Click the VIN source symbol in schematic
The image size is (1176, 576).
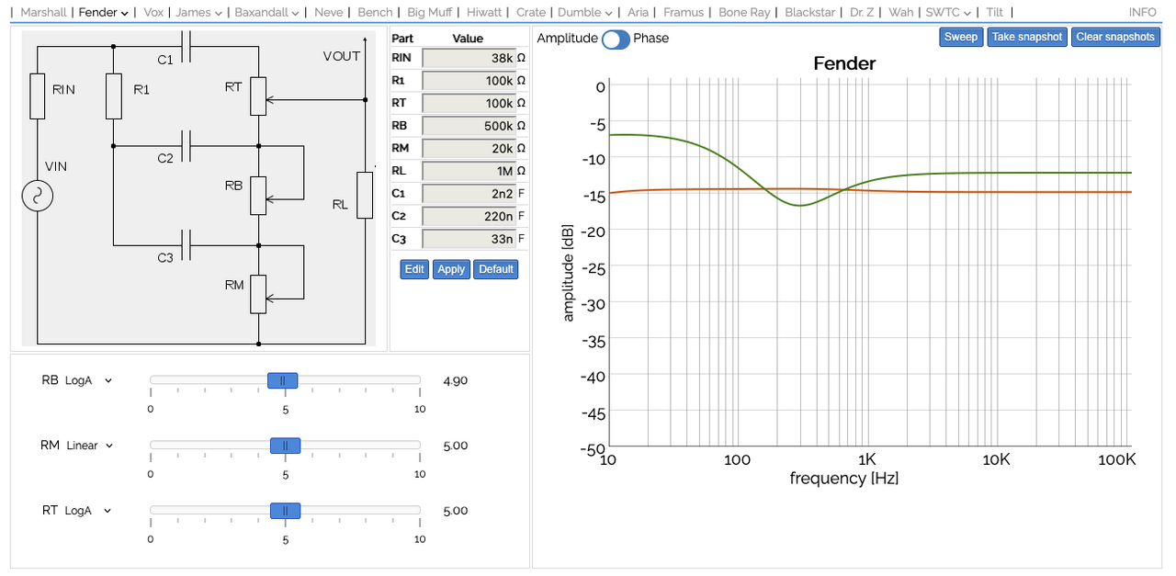tap(38, 196)
